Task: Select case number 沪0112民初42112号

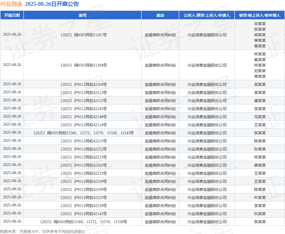Action: pyautogui.click(x=83, y=101)
